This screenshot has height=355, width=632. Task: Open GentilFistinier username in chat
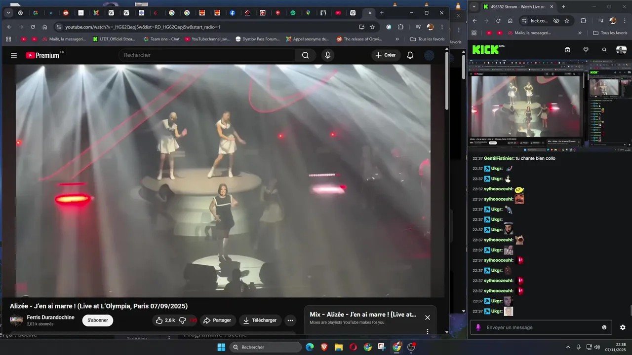tap(499, 158)
